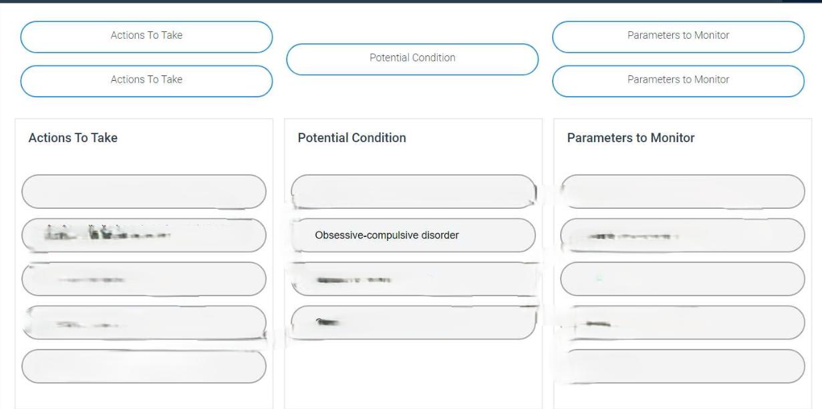Click the bold Potential Condition column heading
Viewport: 822px width, 409px height.
352,138
